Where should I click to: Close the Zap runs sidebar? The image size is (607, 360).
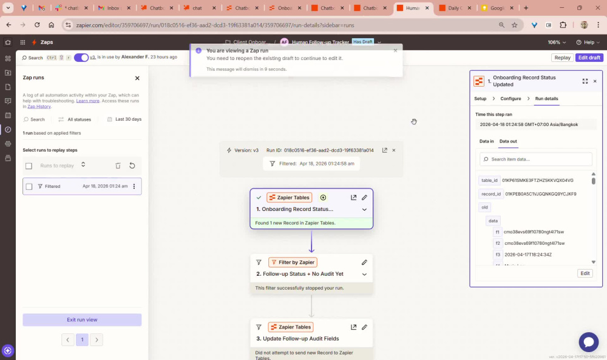click(x=137, y=78)
